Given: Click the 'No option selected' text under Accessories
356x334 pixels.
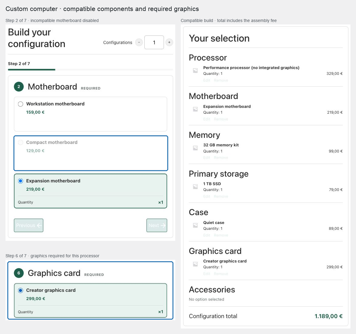Looking at the screenshot, I should (206, 299).
